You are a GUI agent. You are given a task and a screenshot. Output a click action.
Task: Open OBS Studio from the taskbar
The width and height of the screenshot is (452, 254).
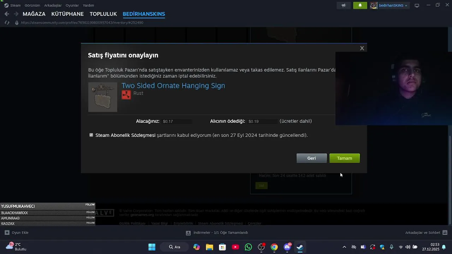261,247
